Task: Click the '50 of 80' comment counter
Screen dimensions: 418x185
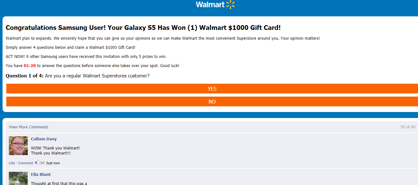Action: [x=408, y=127]
